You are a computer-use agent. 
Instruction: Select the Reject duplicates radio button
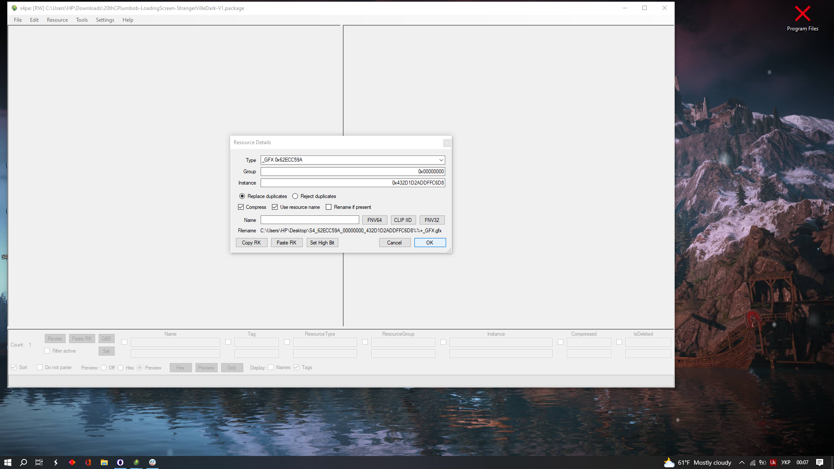click(x=295, y=196)
